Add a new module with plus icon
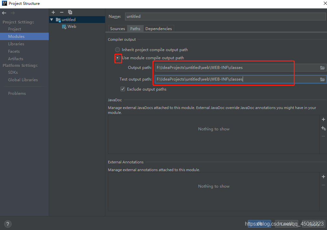 [x=53, y=12]
